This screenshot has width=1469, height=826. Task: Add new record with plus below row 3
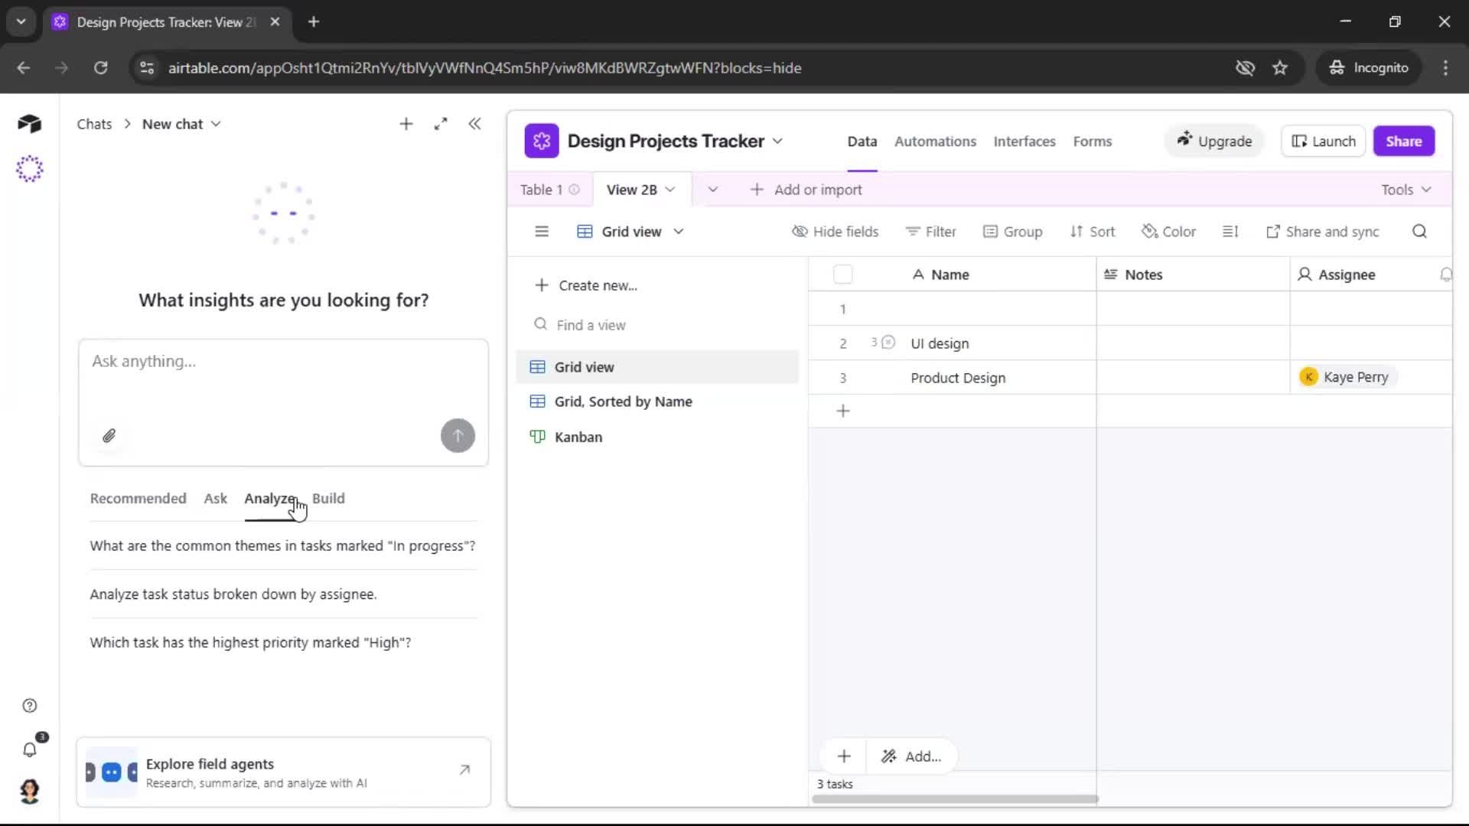pyautogui.click(x=843, y=411)
